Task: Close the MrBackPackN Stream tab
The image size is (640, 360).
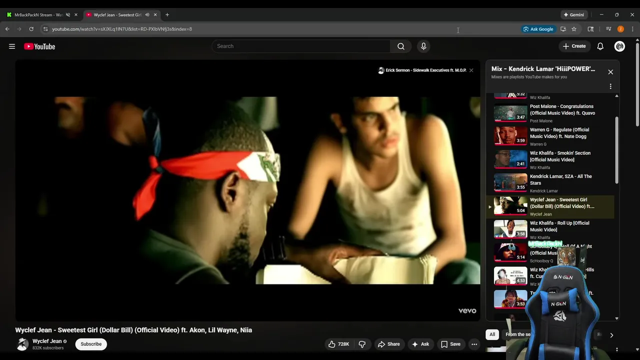Action: (x=76, y=15)
